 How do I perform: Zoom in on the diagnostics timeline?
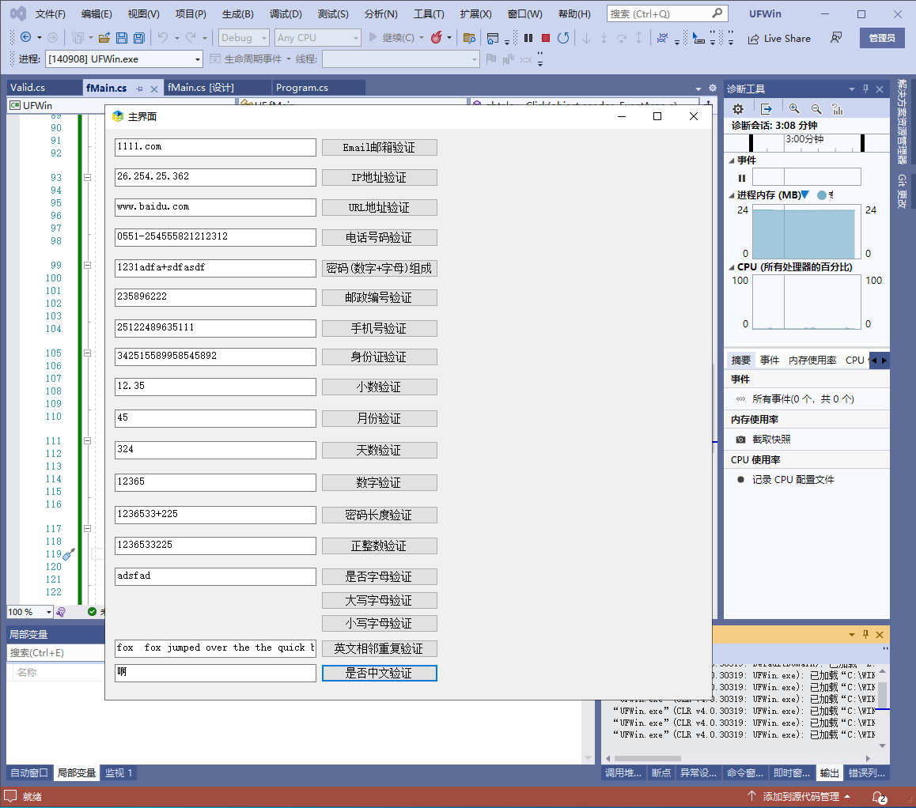coord(794,109)
